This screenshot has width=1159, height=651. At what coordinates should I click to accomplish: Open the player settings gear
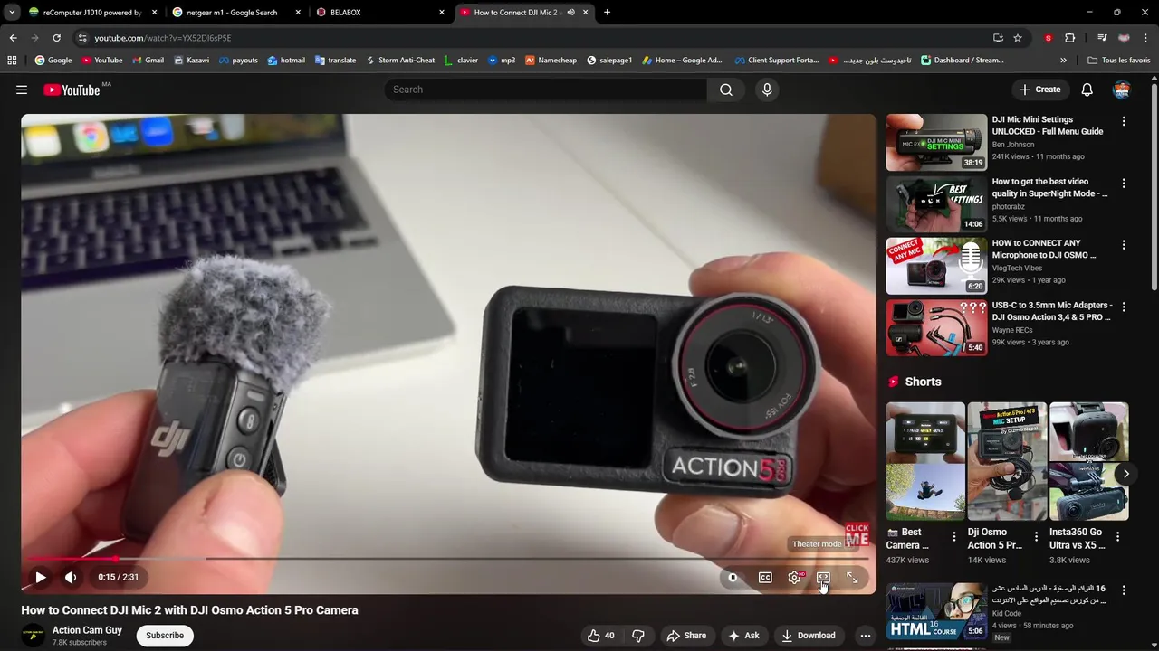point(795,578)
